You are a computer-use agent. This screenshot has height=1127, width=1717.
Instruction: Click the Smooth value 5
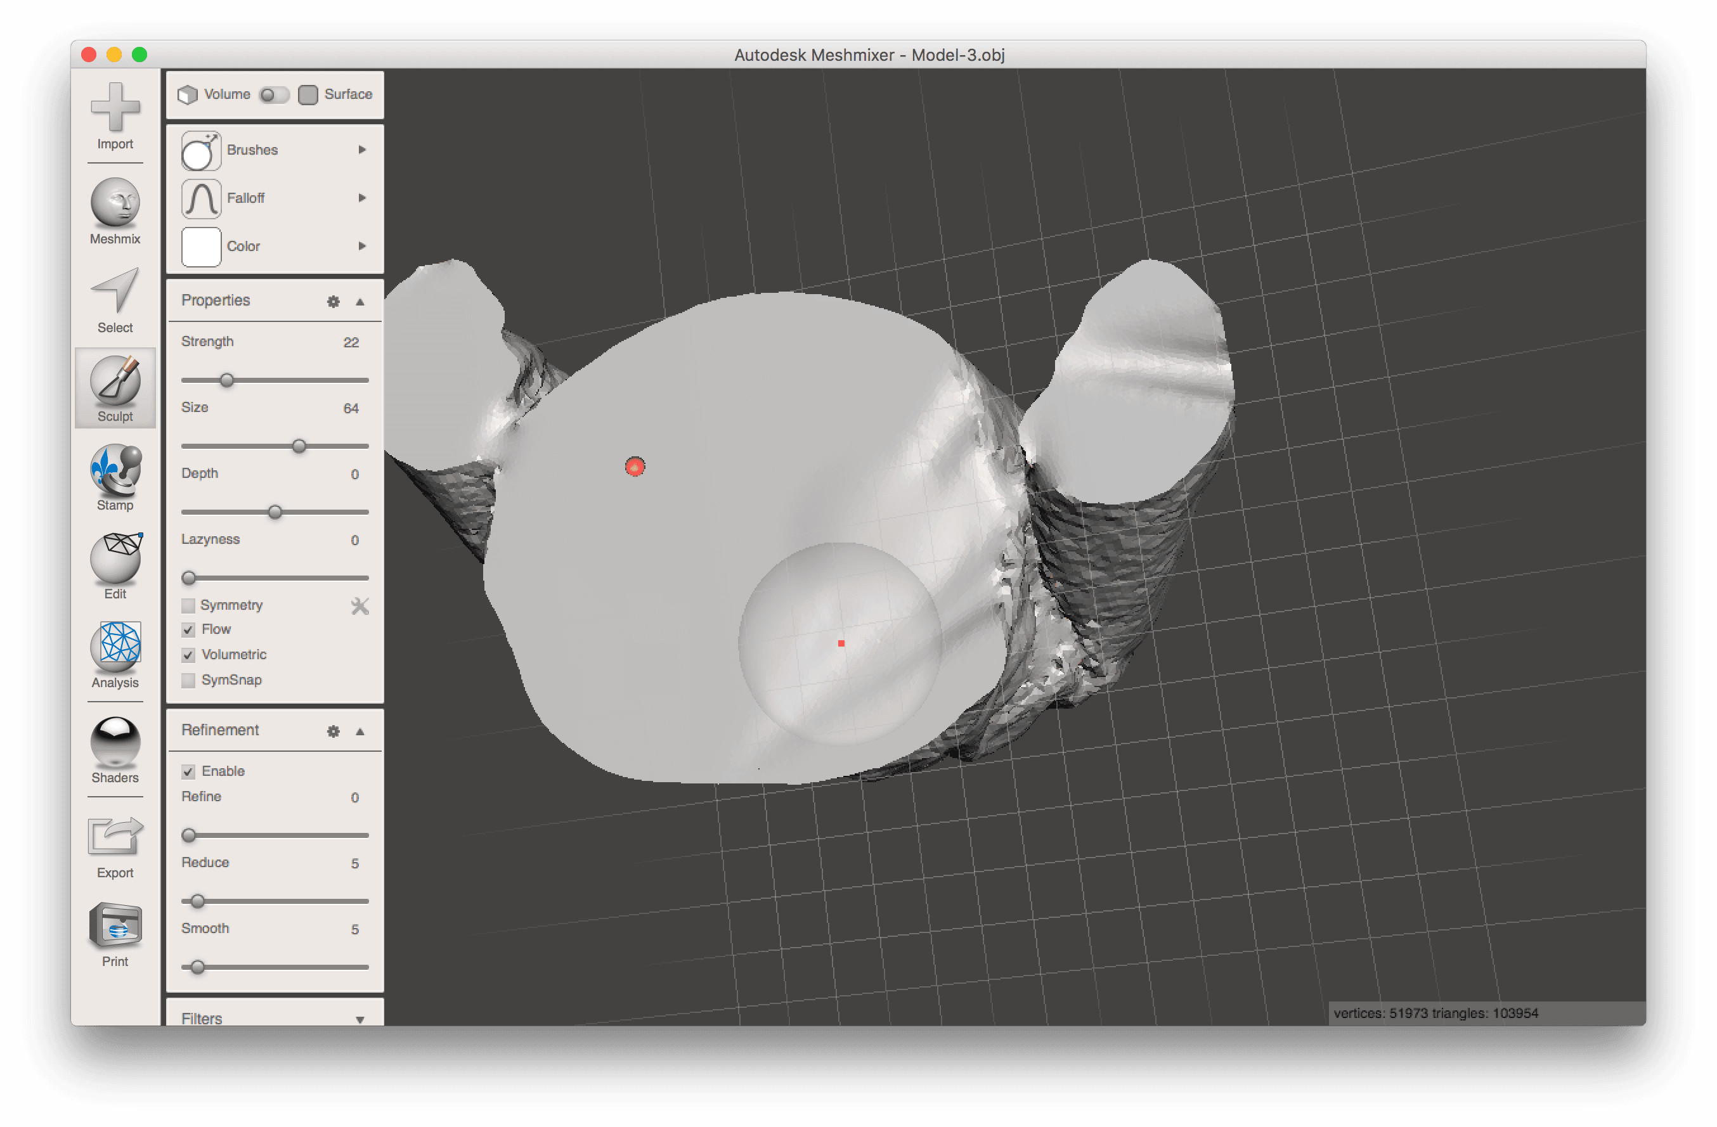pos(355,930)
